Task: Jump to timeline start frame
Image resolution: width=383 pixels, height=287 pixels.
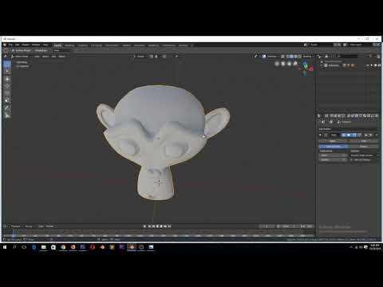Action: [x=149, y=226]
